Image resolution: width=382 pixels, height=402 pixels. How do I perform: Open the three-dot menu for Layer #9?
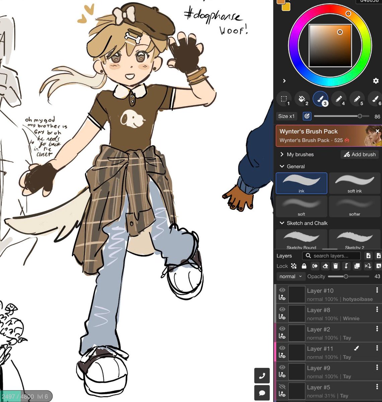coord(377,367)
